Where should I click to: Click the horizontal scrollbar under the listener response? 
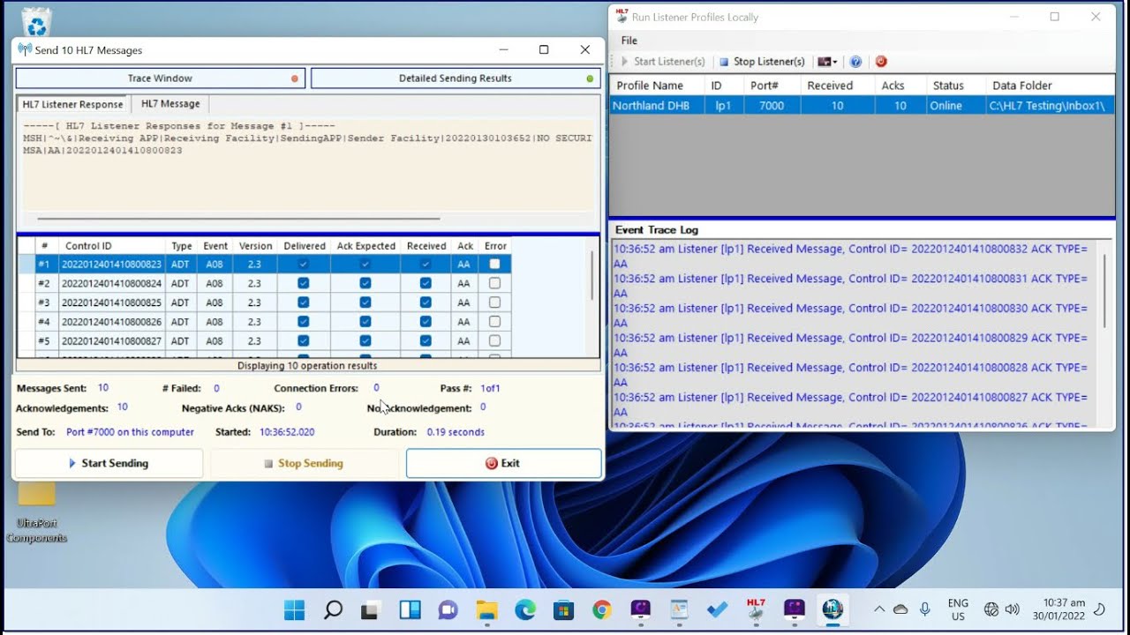(238, 219)
